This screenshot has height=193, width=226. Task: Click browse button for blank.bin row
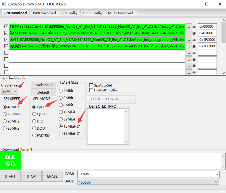[189, 46]
